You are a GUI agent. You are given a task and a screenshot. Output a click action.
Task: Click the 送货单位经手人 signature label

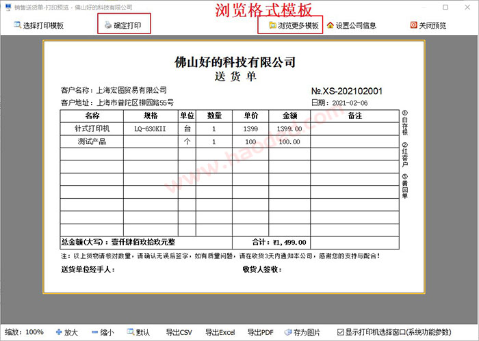pyautogui.click(x=88, y=269)
